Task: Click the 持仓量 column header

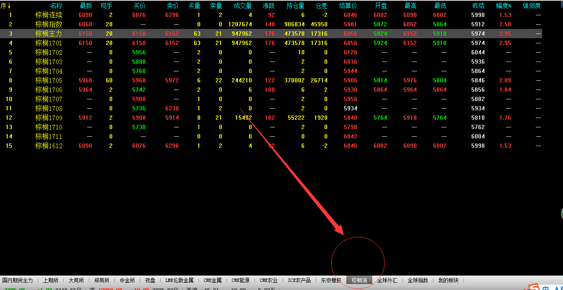Action: pyautogui.click(x=296, y=6)
